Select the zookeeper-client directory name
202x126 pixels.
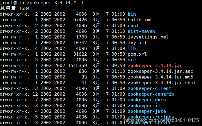(x=149, y=88)
